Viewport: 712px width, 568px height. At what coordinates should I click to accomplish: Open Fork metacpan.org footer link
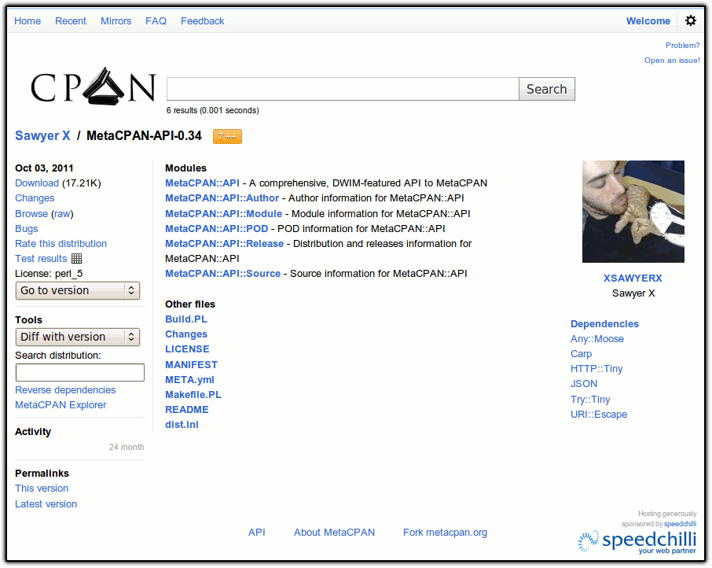pyautogui.click(x=445, y=533)
